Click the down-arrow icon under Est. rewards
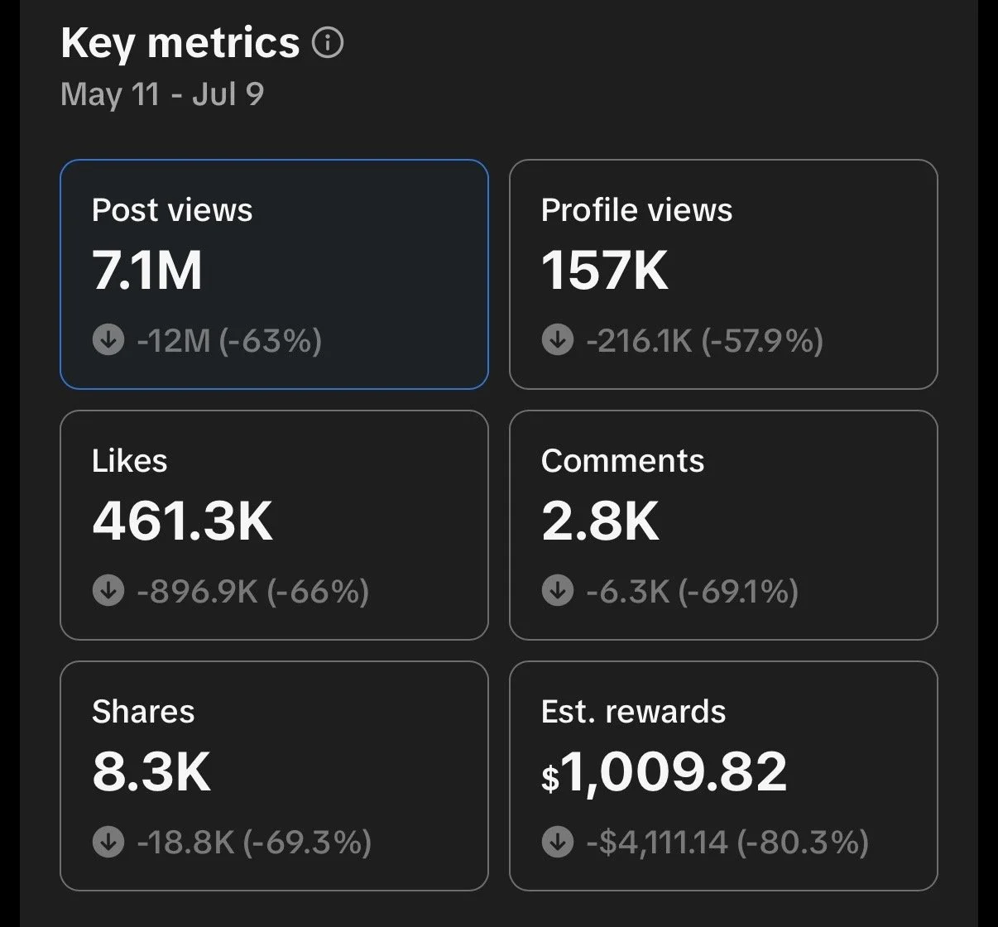998x927 pixels. click(x=558, y=842)
